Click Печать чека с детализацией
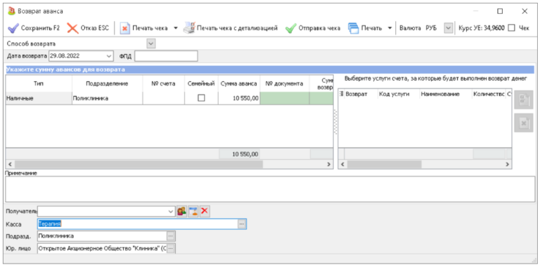The image size is (540, 265). pos(230,28)
